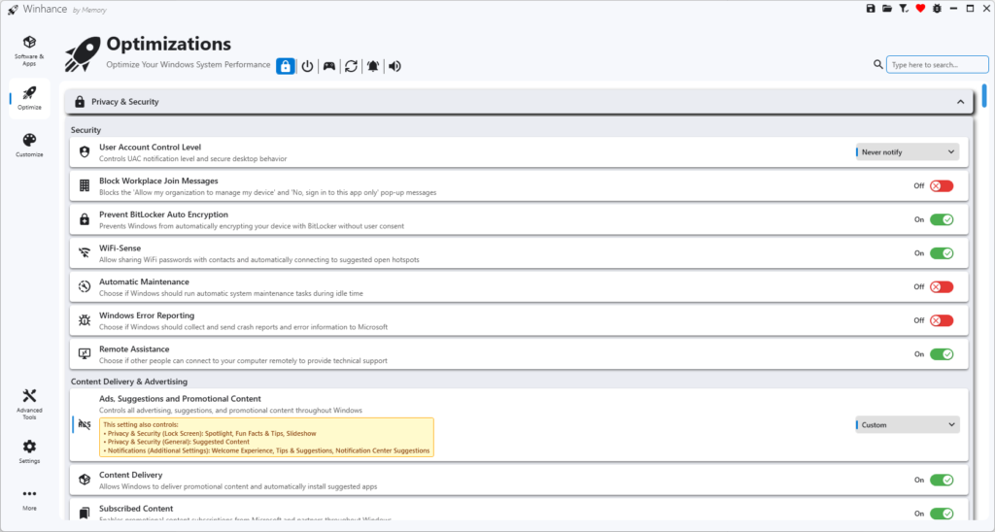
Task: Click the 'Optimizations' page heading
Action: (169, 44)
